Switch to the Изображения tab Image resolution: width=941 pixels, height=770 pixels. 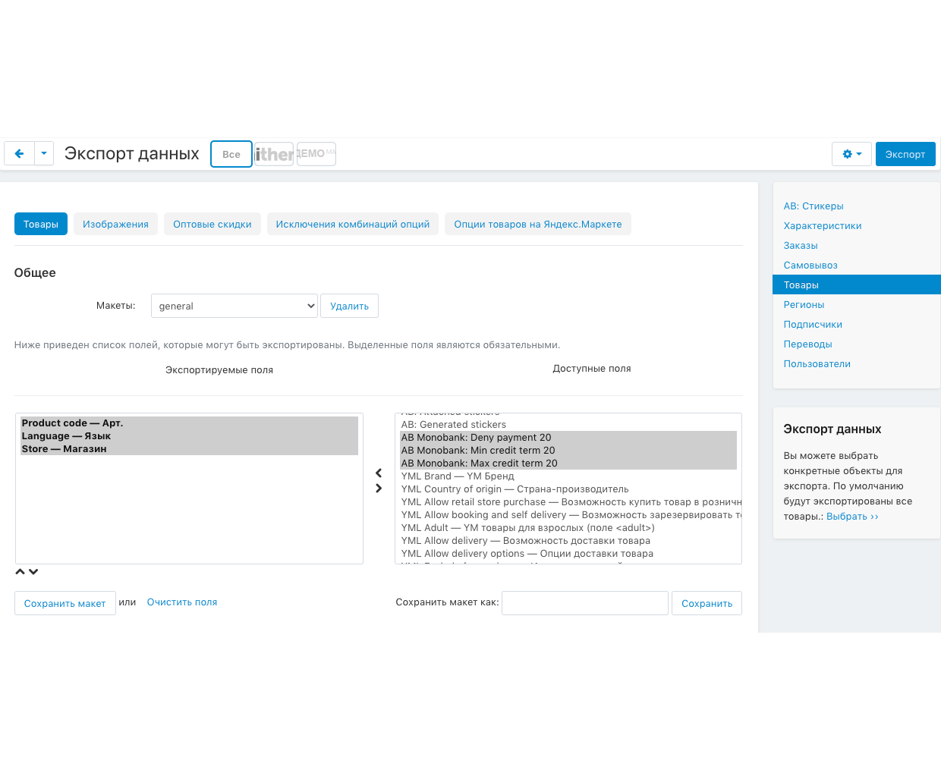115,224
